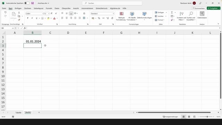Toggle wrap text icon
This screenshot has height=125, width=222.
click(84, 14)
